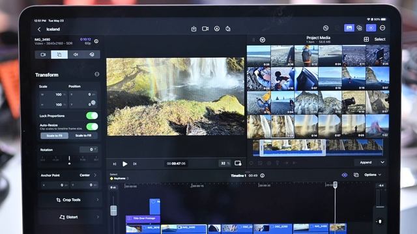Go back from the Iceland project
The width and height of the screenshot is (417, 234).
(x=39, y=29)
